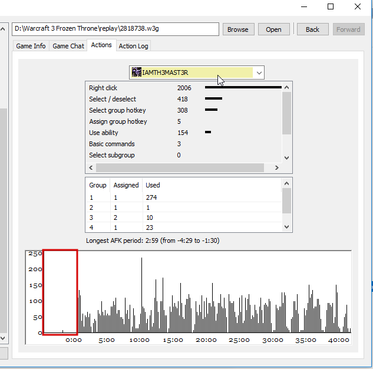
Task: Click actions list scroll right arrow
Action: pyautogui.click(x=277, y=168)
